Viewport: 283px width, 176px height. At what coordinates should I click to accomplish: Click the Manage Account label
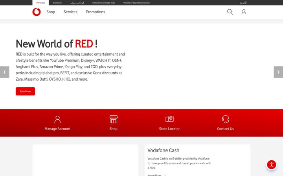click(57, 129)
